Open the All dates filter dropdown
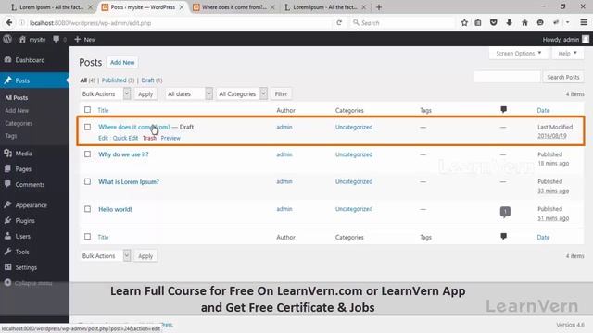Viewport: 593px width, 333px height. pos(189,93)
